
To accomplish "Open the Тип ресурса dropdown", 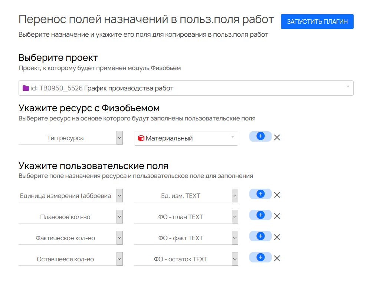I will (x=71, y=138).
